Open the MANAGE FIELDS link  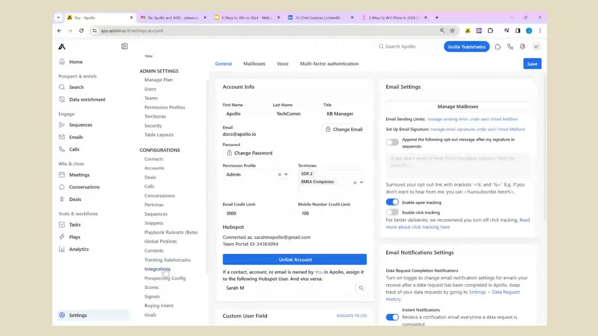(352, 316)
